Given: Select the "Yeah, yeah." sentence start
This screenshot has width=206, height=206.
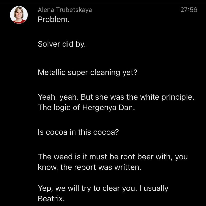Looking at the screenshot, I should coord(58,97).
